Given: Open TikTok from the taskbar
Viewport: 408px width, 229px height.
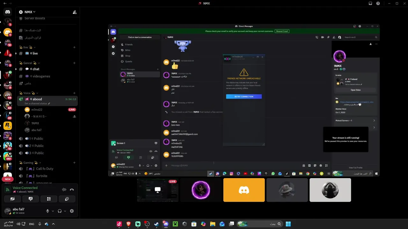Looking at the screenshot, I should (x=119, y=224).
